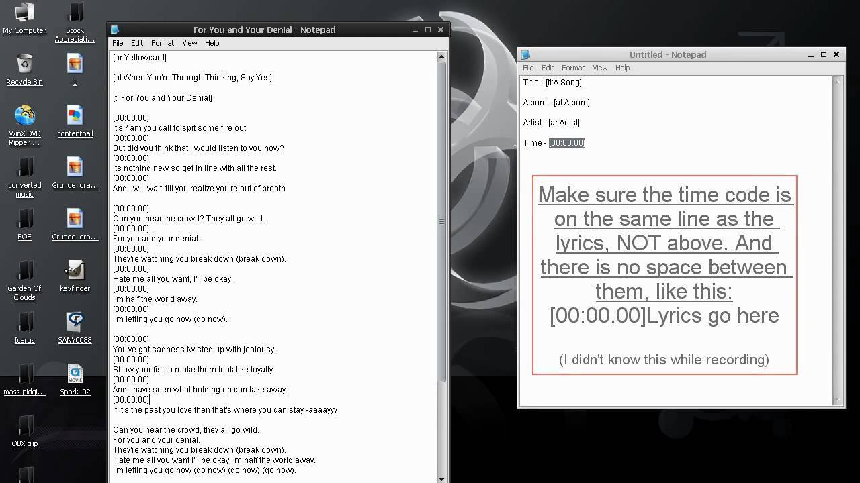Viewport: 860px width, 483px height.
Task: Open the contentpail document
Action: (74, 114)
